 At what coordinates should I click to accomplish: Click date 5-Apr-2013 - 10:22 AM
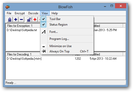click(x=103, y=59)
